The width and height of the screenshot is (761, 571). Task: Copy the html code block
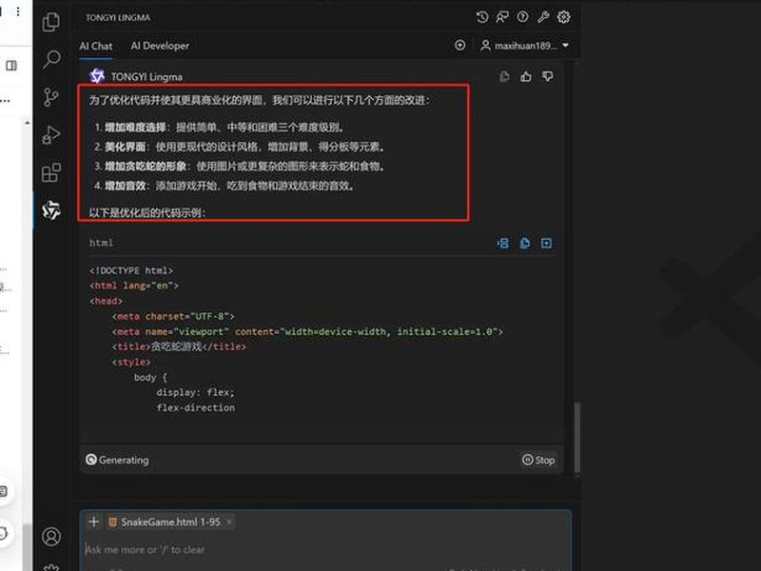click(525, 243)
